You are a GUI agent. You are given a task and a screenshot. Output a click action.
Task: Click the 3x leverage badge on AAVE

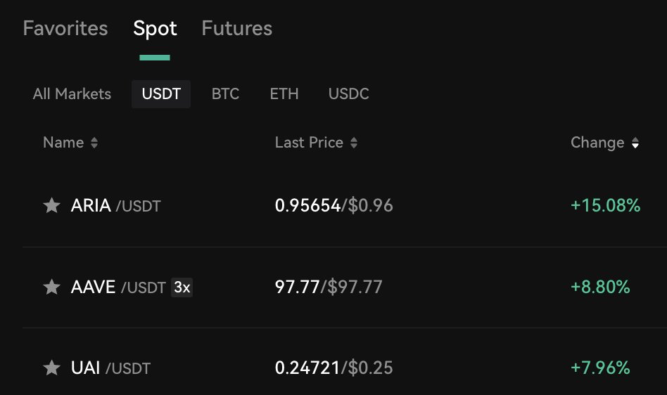[x=182, y=287]
